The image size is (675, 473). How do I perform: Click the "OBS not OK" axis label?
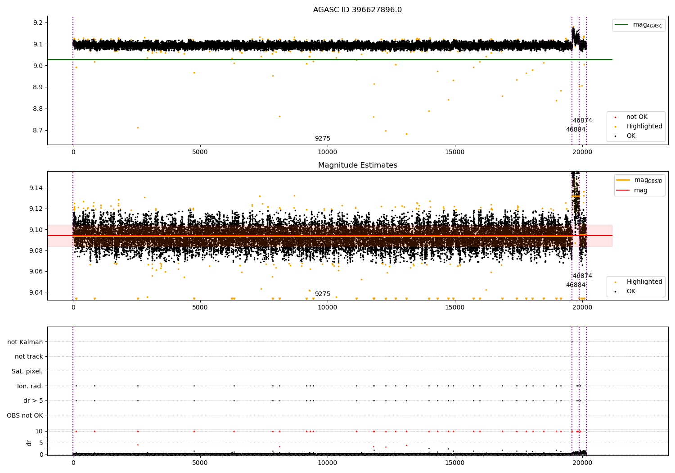point(25,415)
